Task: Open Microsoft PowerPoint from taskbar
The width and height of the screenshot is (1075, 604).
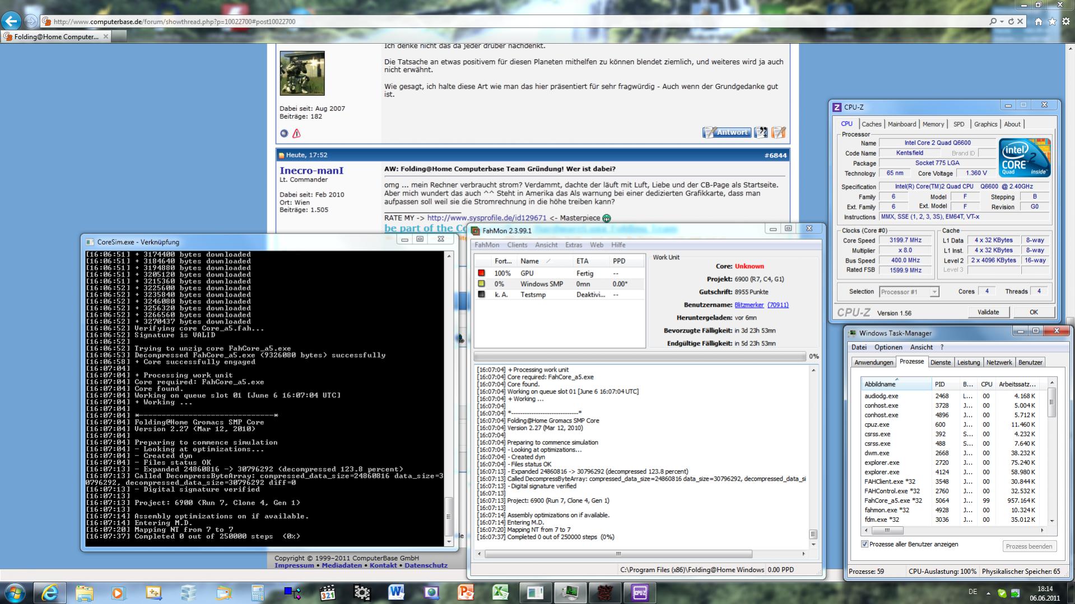Action: (466, 593)
